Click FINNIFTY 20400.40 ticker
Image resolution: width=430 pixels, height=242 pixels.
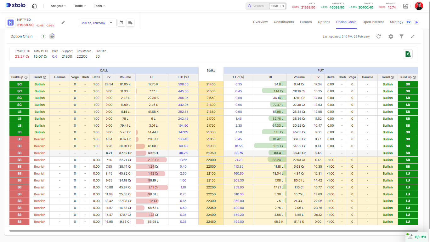click(x=361, y=6)
